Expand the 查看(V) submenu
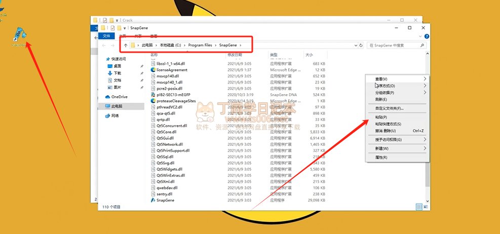Image resolution: width=500 pixels, height=234 pixels. coord(381,79)
